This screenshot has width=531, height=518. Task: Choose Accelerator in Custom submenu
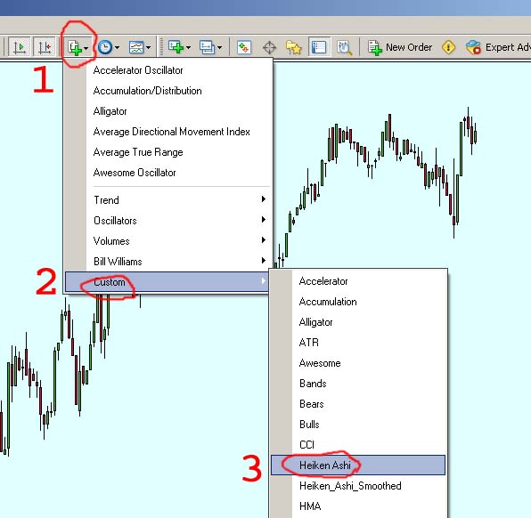point(358,281)
